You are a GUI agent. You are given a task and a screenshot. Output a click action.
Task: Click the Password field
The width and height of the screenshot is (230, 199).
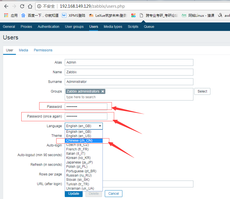[86, 107]
